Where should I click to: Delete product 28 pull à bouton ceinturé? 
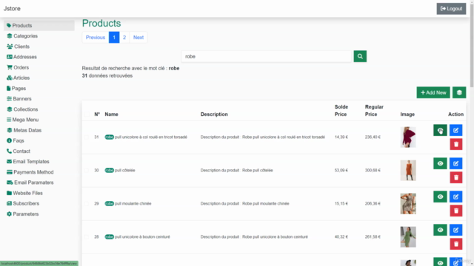456,244
